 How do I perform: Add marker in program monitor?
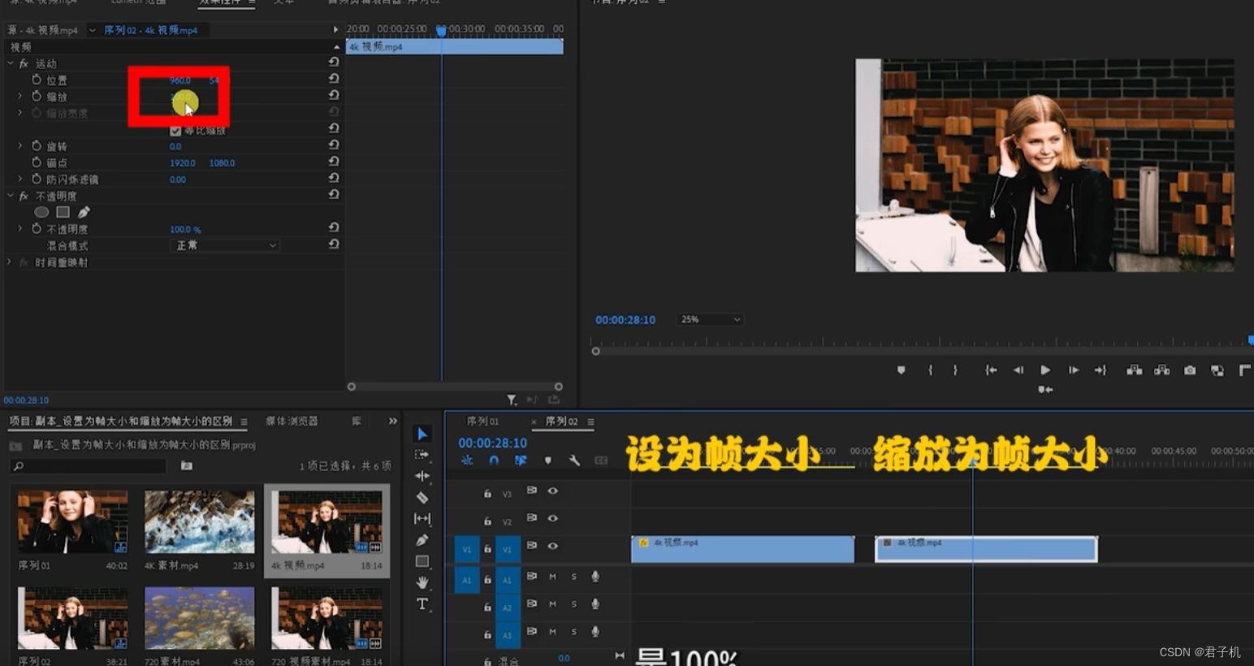point(901,370)
